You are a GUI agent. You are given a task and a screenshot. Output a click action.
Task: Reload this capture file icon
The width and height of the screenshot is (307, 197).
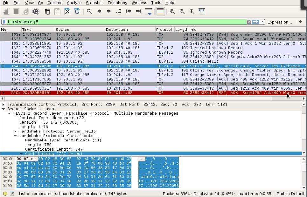click(x=77, y=11)
